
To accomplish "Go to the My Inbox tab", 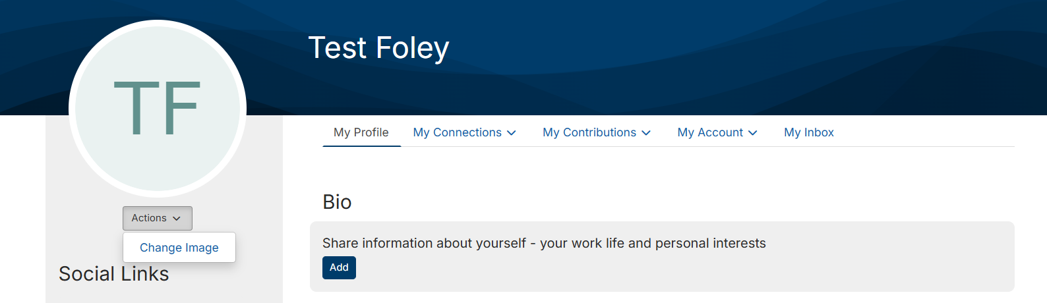I will click(x=809, y=132).
